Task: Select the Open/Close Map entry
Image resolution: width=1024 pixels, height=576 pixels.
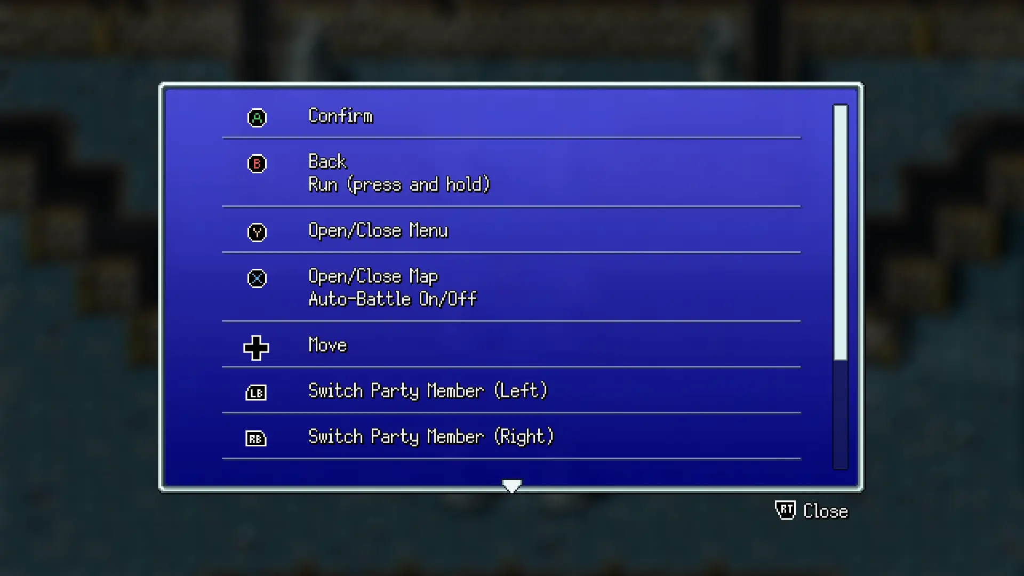Action: tap(373, 276)
